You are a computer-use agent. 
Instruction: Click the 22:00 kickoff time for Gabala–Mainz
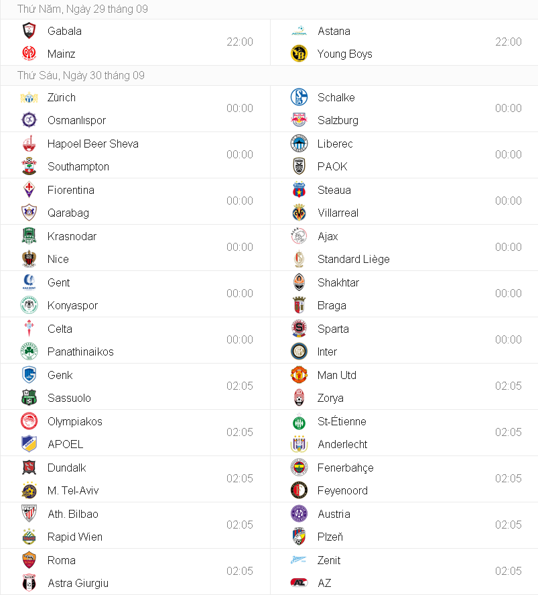(240, 42)
